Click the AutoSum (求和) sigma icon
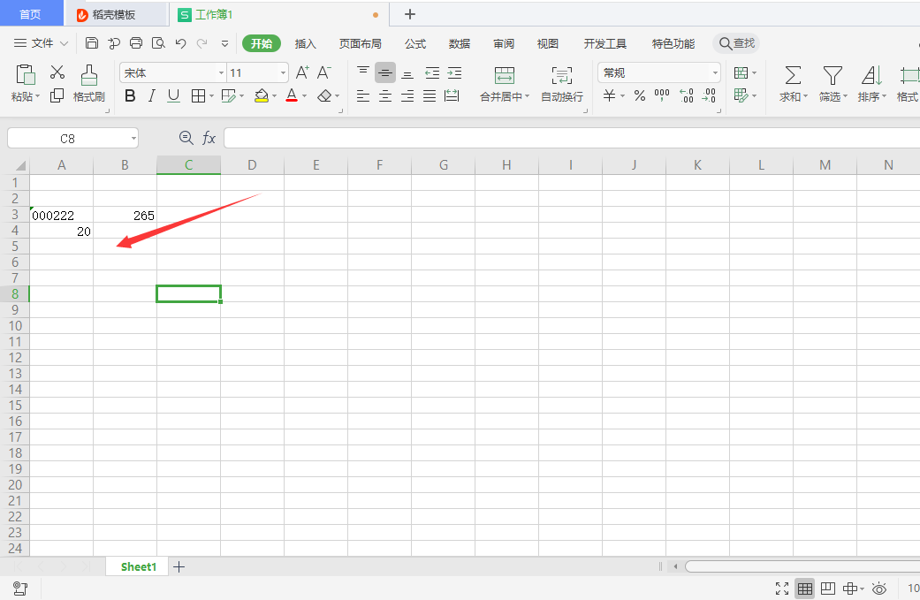 click(793, 75)
